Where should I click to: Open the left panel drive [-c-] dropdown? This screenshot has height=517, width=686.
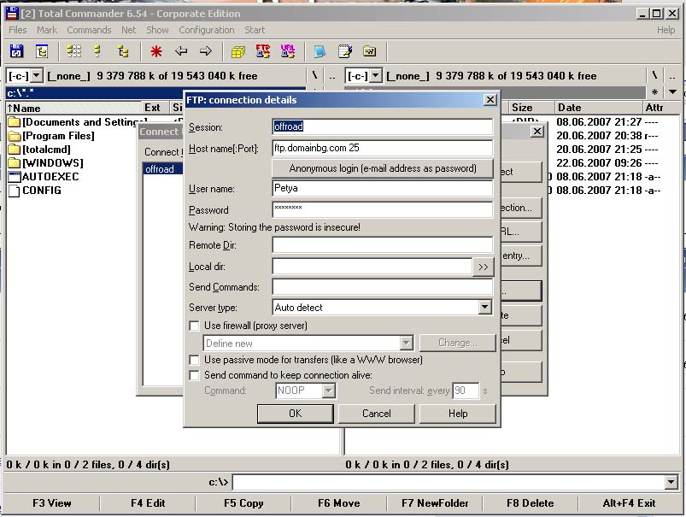pos(36,76)
